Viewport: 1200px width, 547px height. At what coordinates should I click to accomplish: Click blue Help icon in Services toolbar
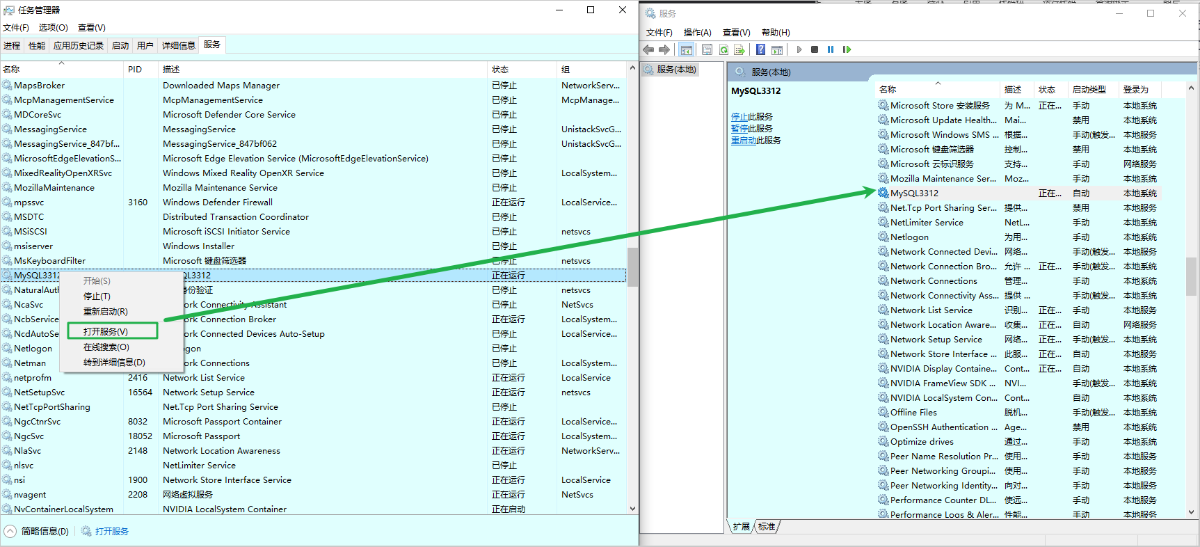(x=761, y=49)
